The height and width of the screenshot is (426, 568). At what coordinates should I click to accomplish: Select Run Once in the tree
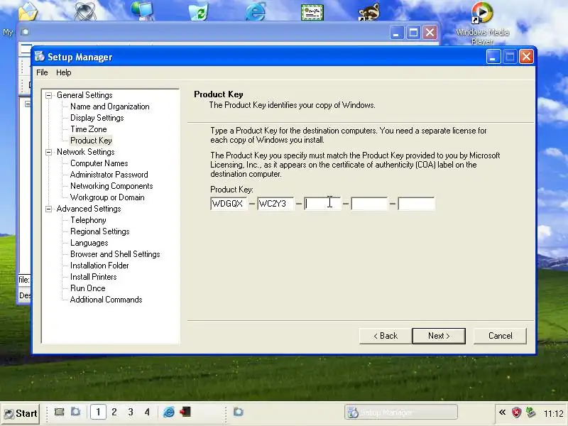pos(88,288)
